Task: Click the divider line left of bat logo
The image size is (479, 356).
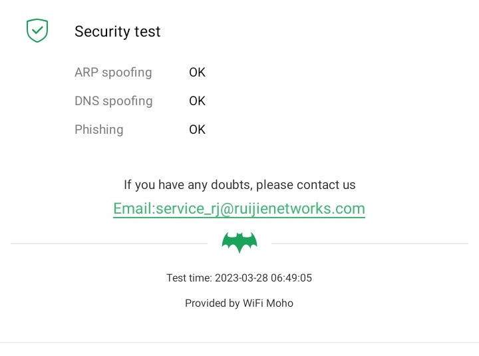Action: click(x=109, y=244)
